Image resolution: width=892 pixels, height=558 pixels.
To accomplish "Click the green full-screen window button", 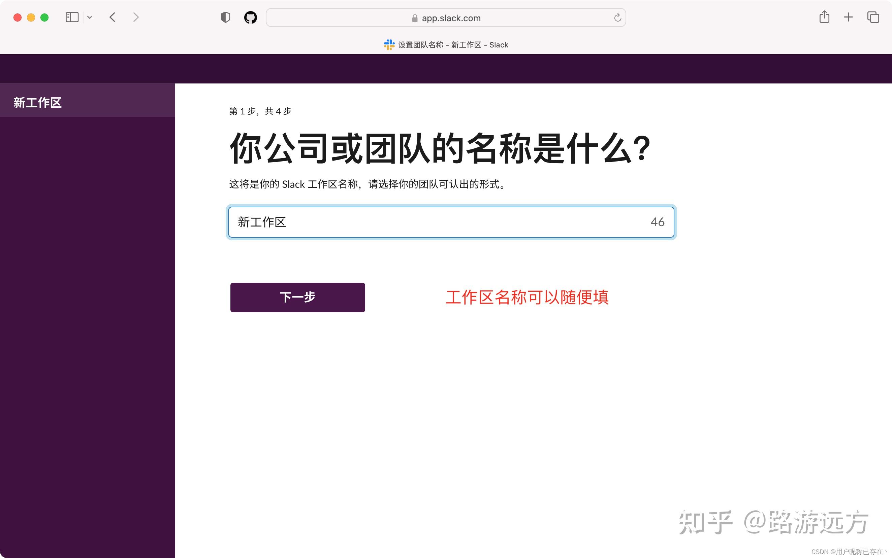I will (x=44, y=18).
